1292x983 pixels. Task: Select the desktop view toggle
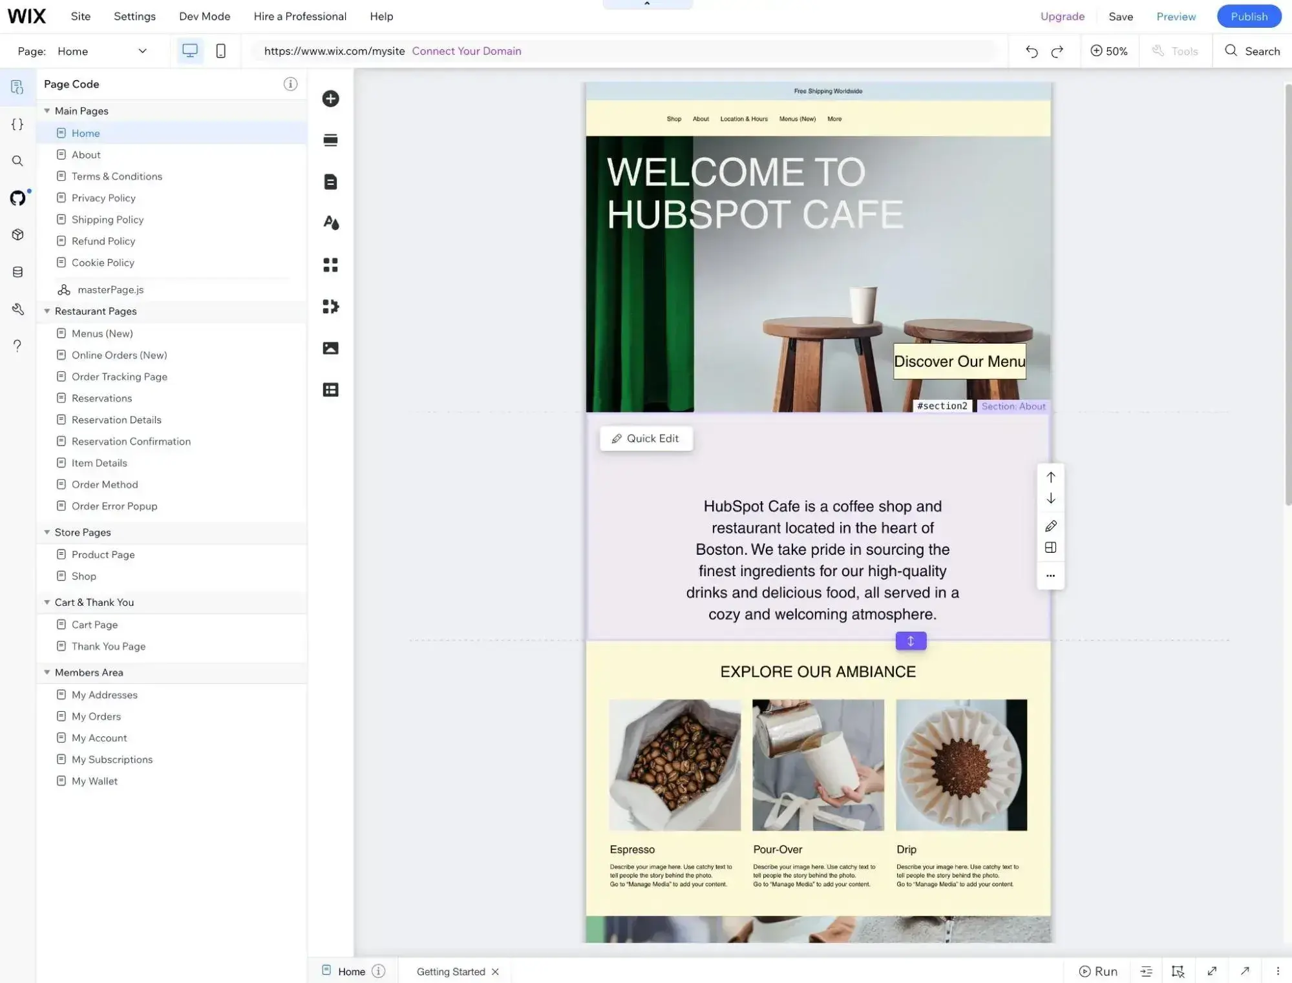tap(190, 51)
